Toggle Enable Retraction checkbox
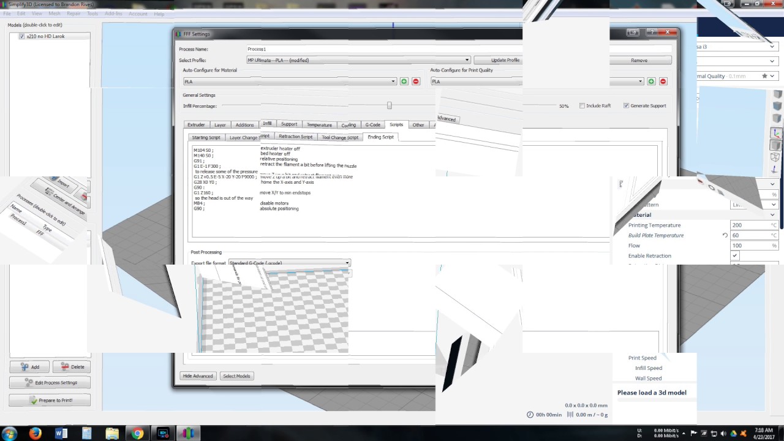 (x=735, y=255)
